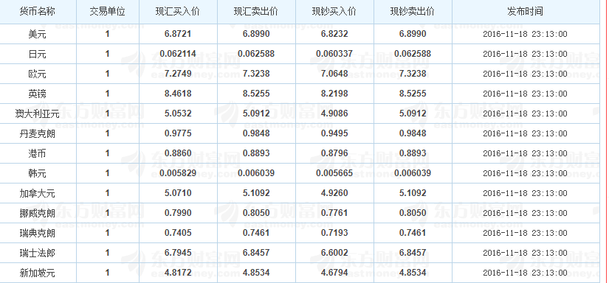
Task: Click the 0.7405 value for 瑞典克朗
Action: (x=178, y=233)
